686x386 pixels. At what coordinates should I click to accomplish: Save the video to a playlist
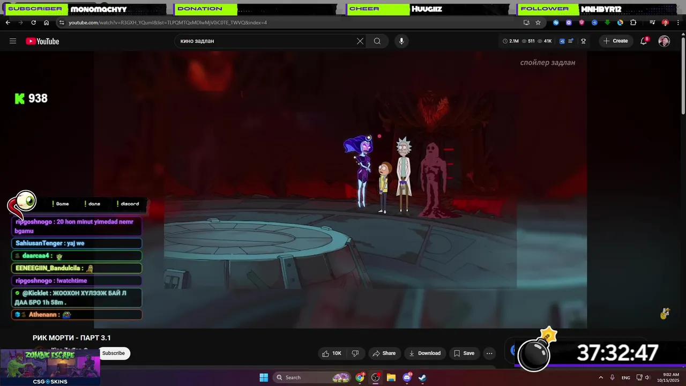coord(464,353)
